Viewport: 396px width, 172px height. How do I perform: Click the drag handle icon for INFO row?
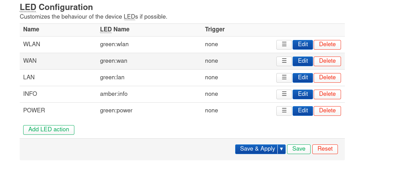click(284, 94)
